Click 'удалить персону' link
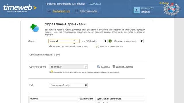Image resolution: width=184 pixels, height=103 pixels. [x=124, y=67]
